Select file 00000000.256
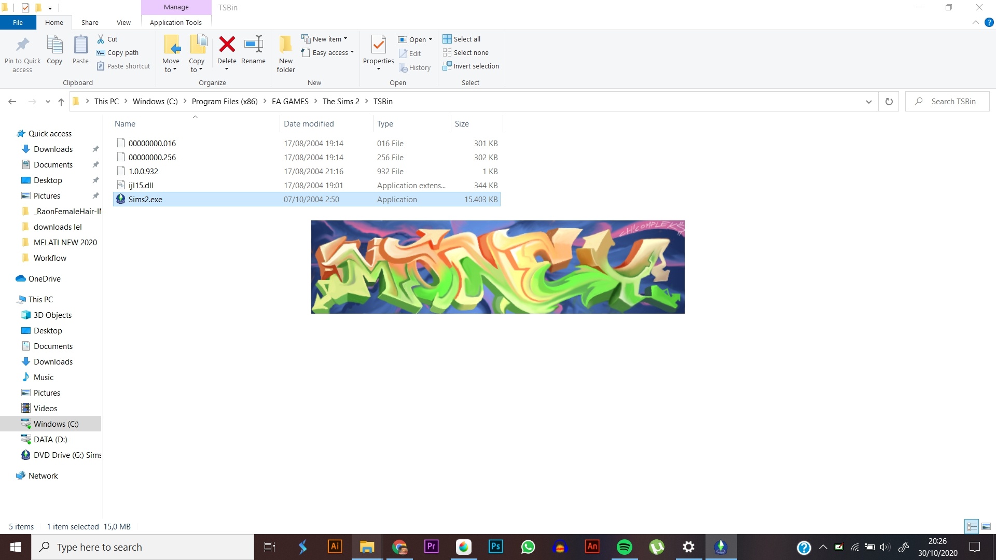 pyautogui.click(x=307, y=157)
